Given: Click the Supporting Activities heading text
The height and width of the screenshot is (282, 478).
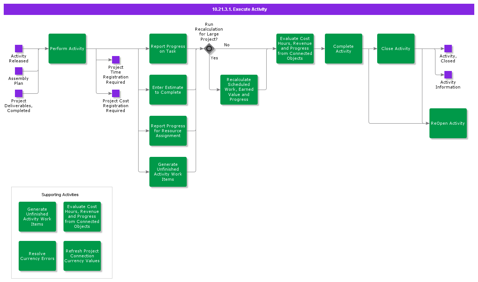Looking at the screenshot, I should pyautogui.click(x=60, y=195).
